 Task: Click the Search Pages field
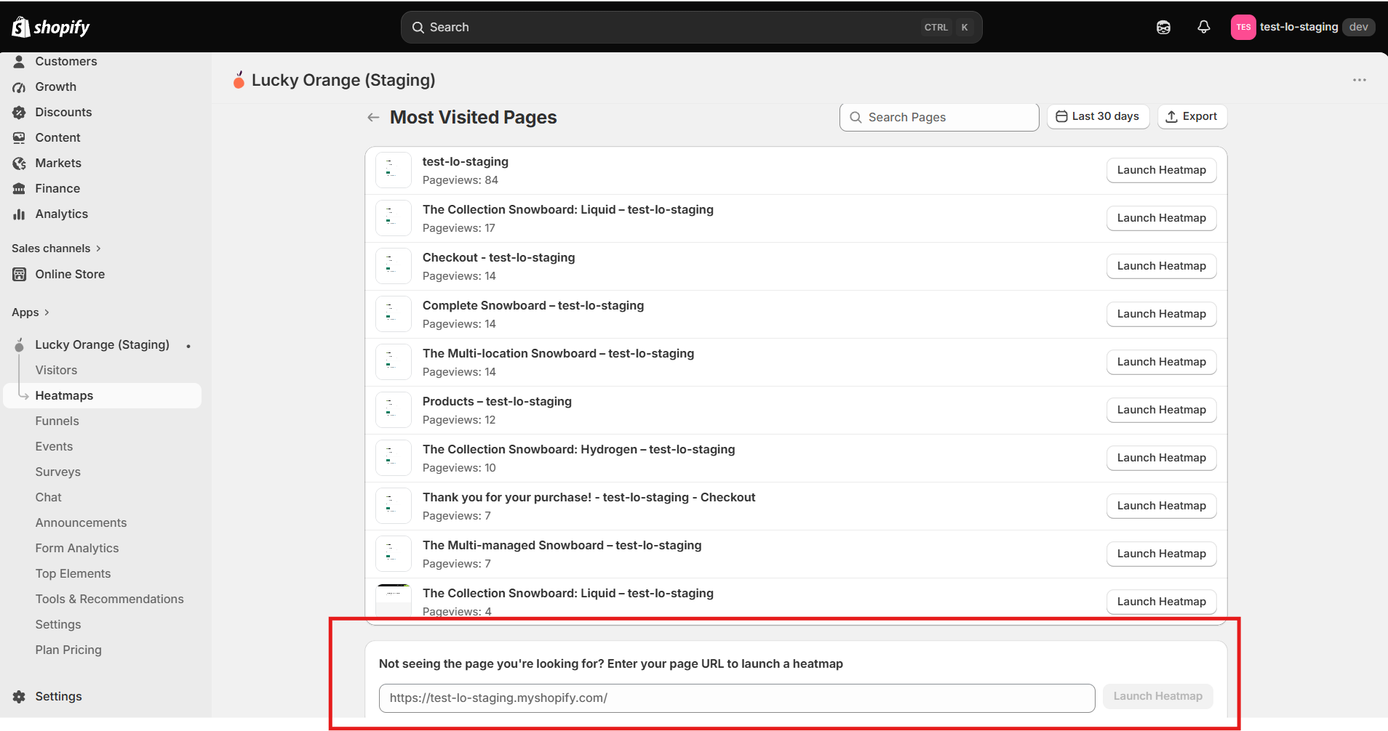click(x=939, y=117)
